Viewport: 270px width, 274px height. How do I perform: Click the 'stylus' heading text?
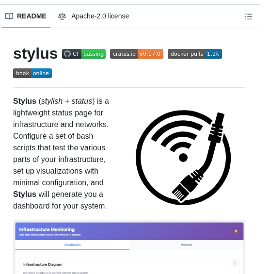35,54
